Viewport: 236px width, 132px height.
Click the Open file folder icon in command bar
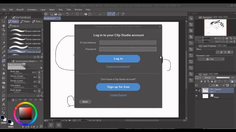click(x=56, y=14)
